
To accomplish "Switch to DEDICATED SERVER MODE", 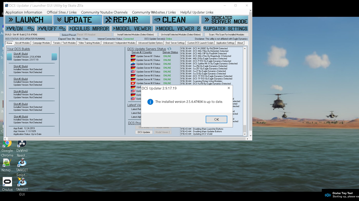I will 225,20.
